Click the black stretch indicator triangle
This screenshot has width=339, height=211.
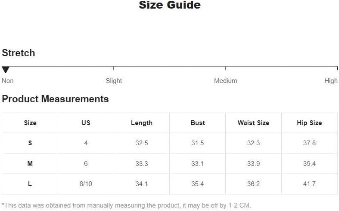6,70
